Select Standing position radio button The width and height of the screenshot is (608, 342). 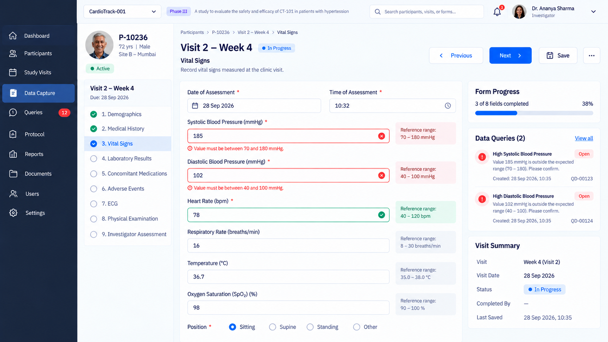click(x=310, y=327)
